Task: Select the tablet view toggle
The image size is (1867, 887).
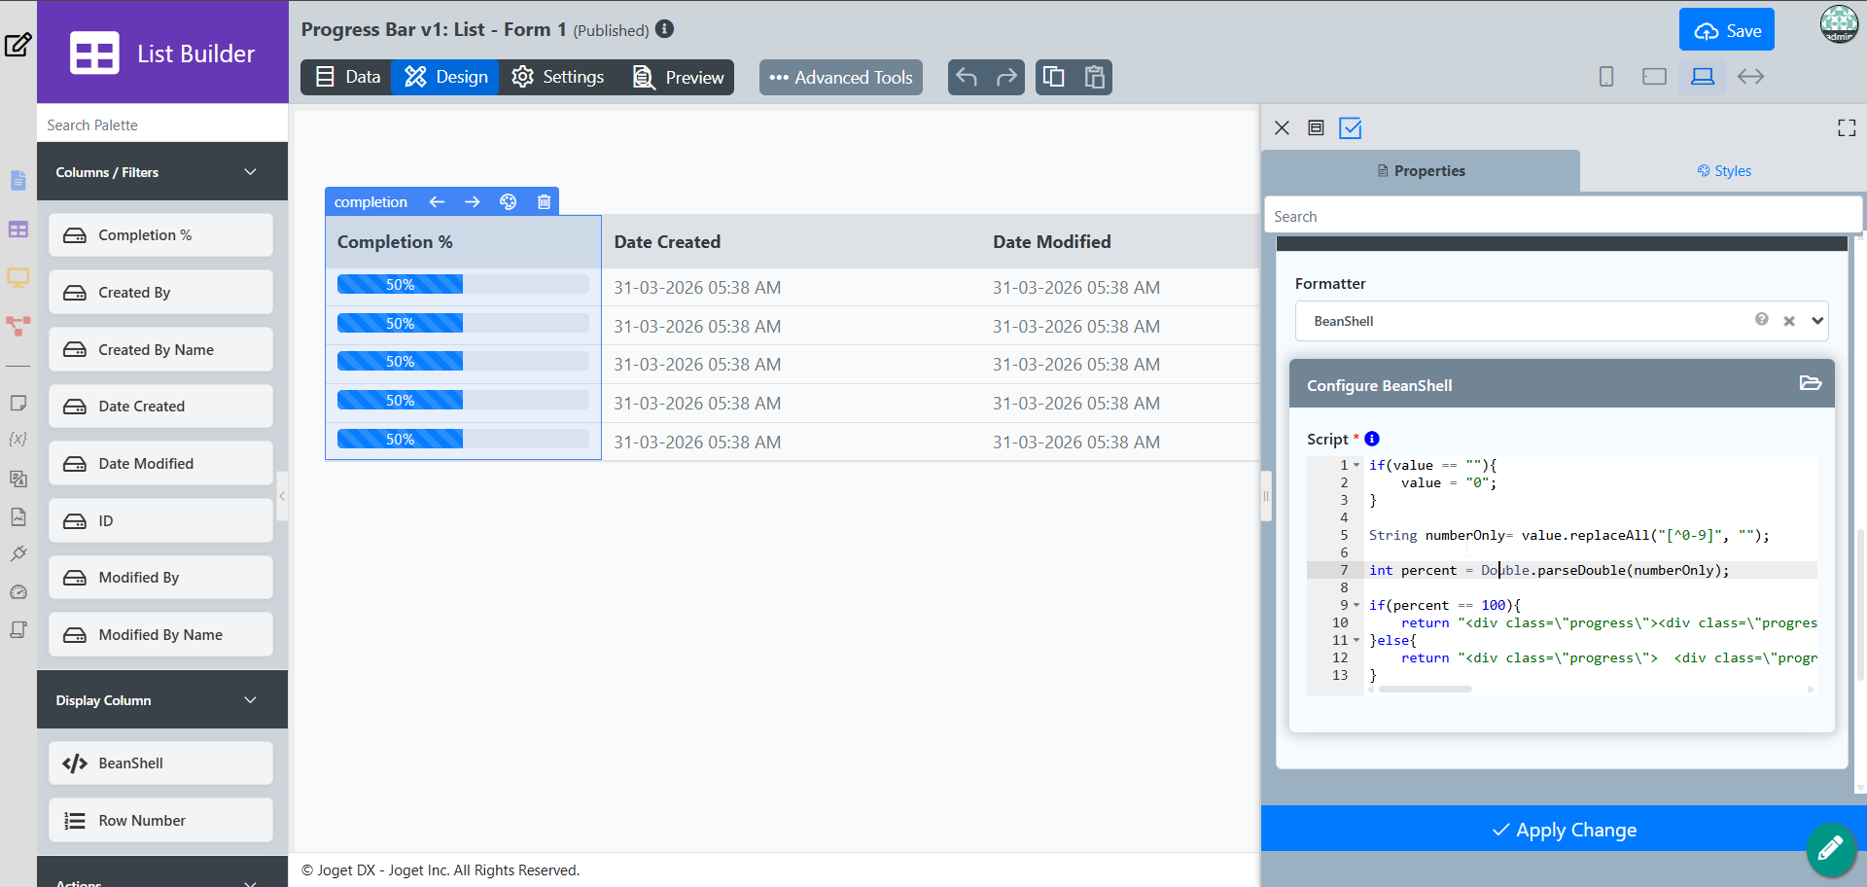Action: pyautogui.click(x=1654, y=76)
